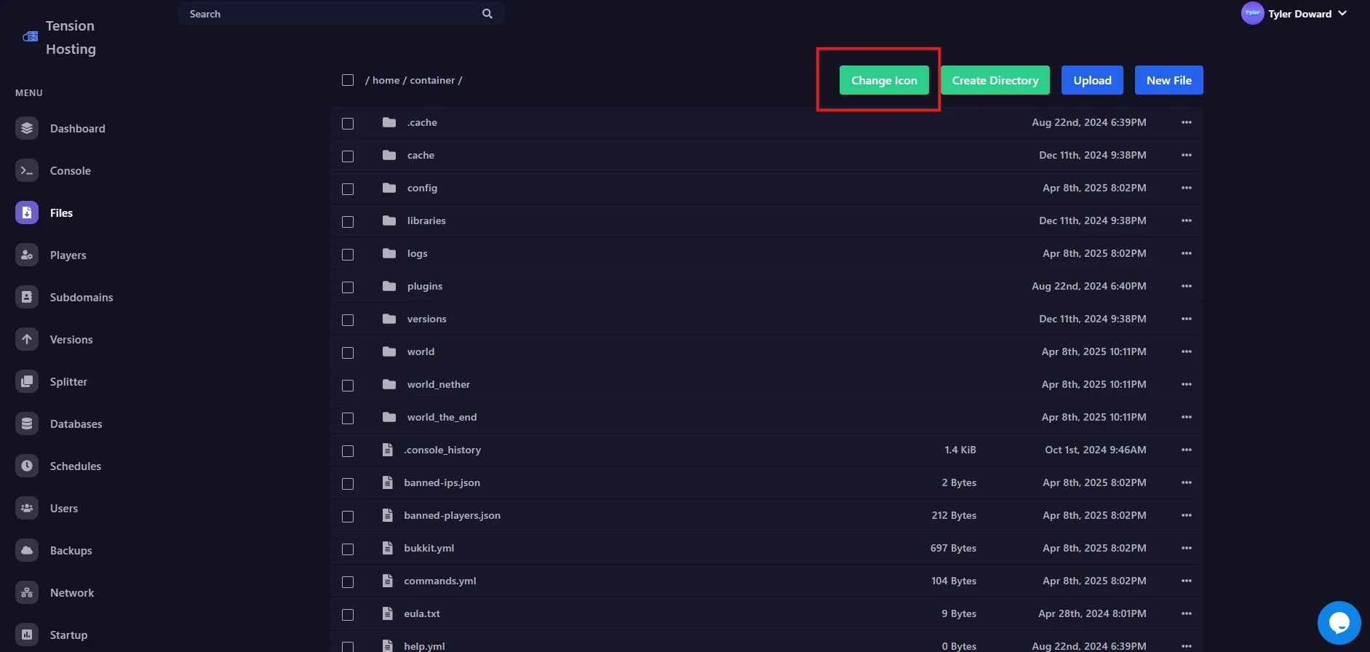
Task: Click the Create Directory button
Action: (x=995, y=80)
